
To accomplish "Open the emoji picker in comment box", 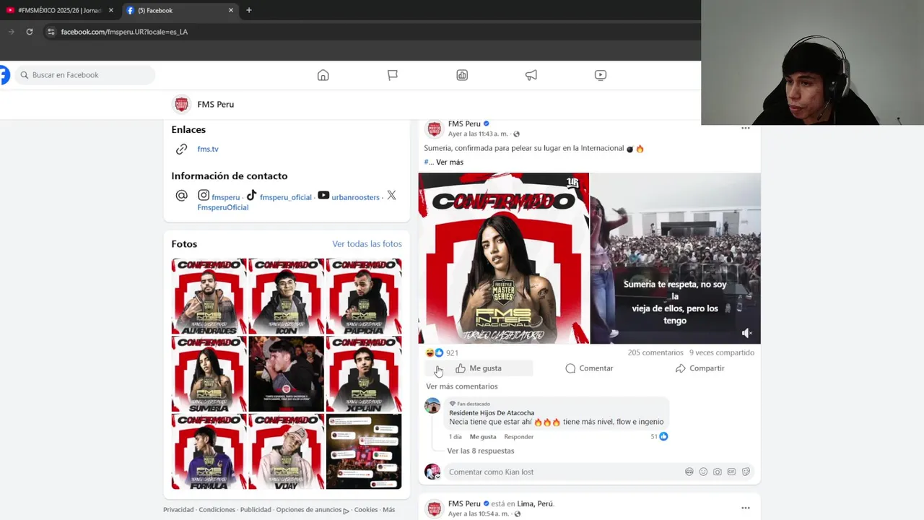I will [703, 472].
